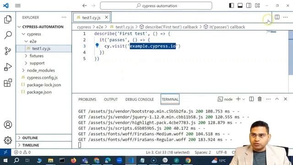
Task: Split the editor to the right
Action: (x=277, y=17)
